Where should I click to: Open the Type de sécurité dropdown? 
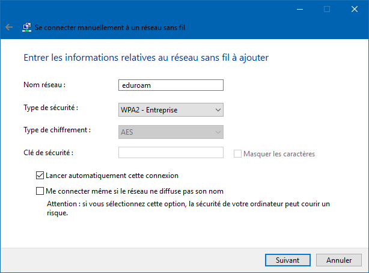(x=171, y=110)
